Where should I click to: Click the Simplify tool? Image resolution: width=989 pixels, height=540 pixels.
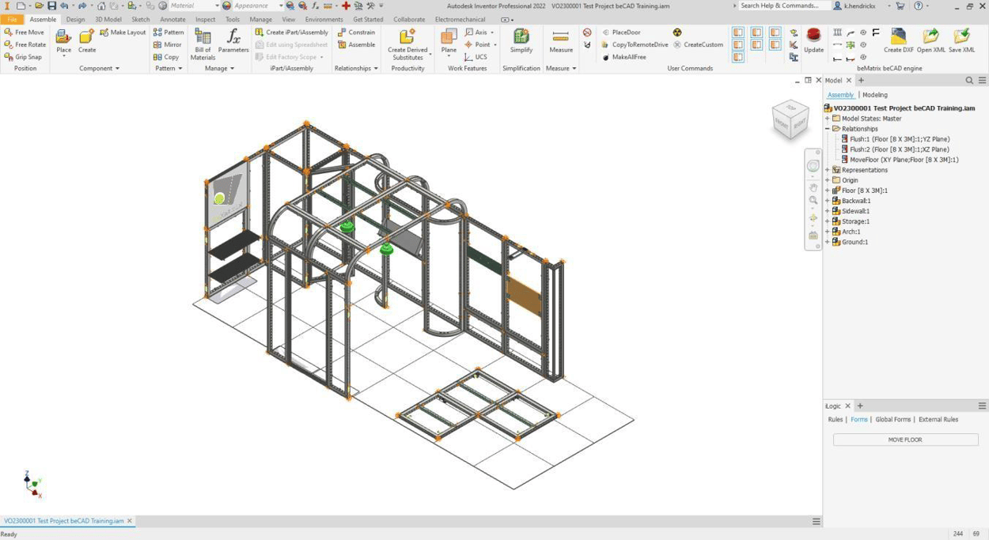(521, 41)
